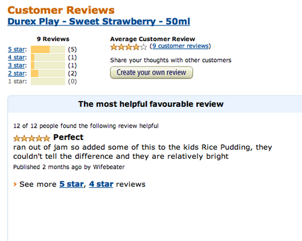Click the 4 star rating bar
The image size is (302, 241).
[48, 57]
